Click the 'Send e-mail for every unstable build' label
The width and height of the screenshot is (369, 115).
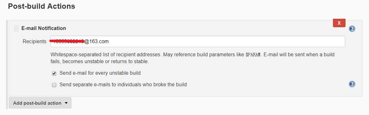tap(100, 73)
